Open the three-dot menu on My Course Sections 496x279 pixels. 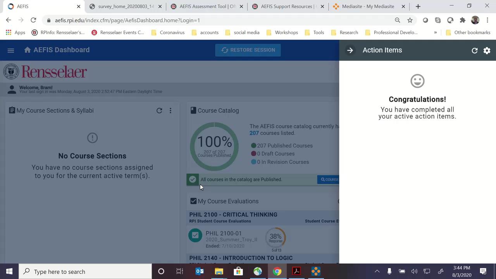click(x=170, y=110)
